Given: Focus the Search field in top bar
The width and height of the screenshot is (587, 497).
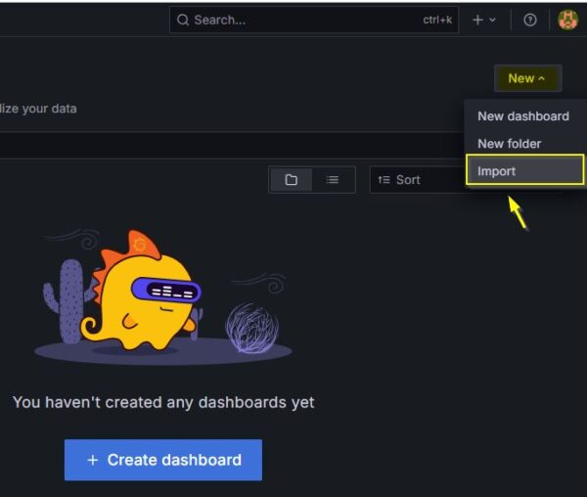Looking at the screenshot, I should click(314, 20).
